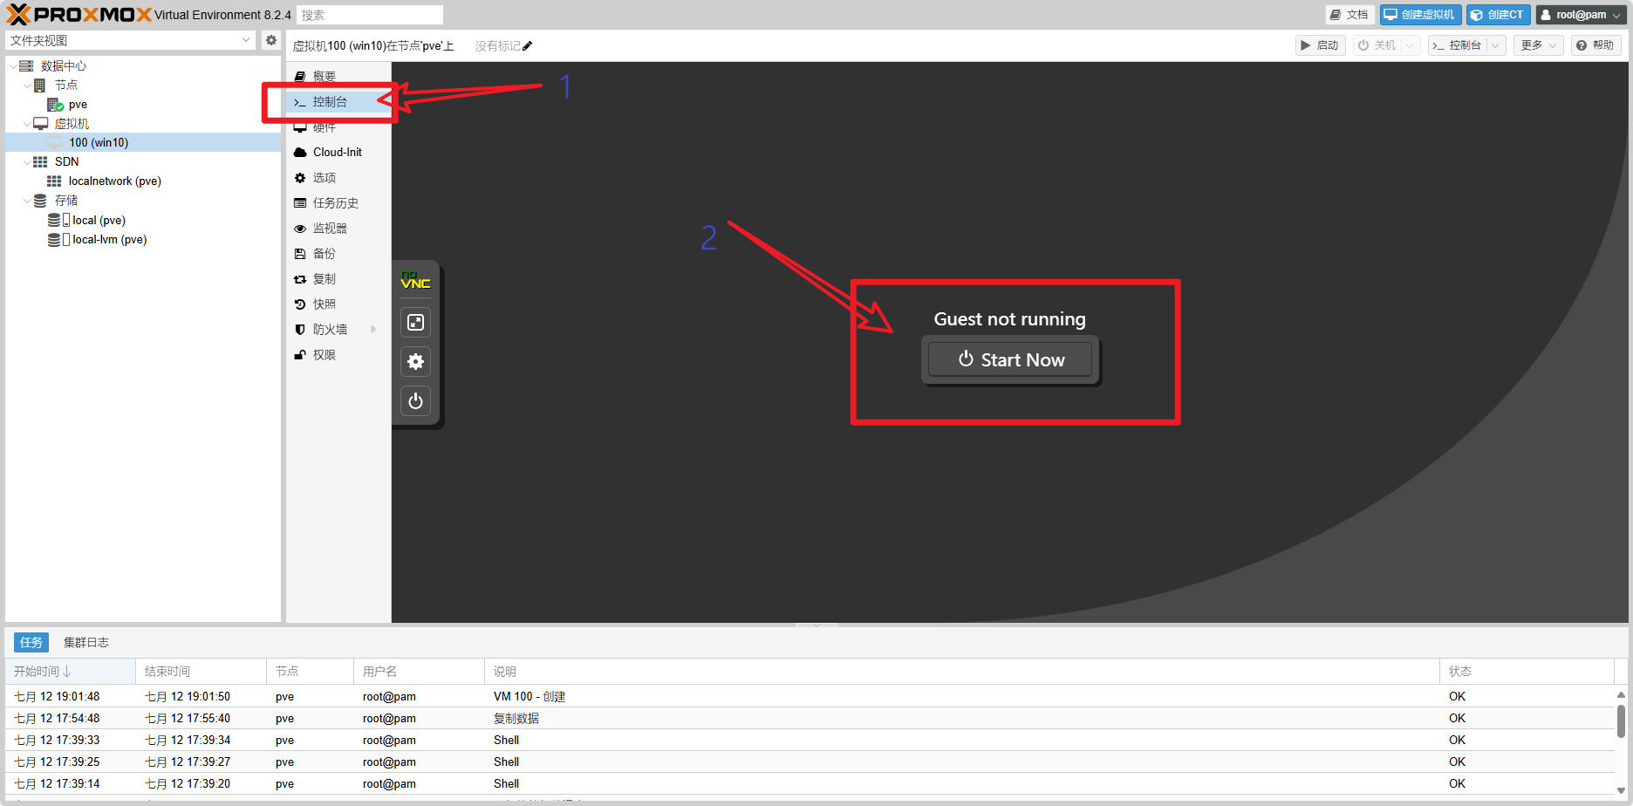
Task: Open the 任务历史 task history item
Action: point(338,203)
